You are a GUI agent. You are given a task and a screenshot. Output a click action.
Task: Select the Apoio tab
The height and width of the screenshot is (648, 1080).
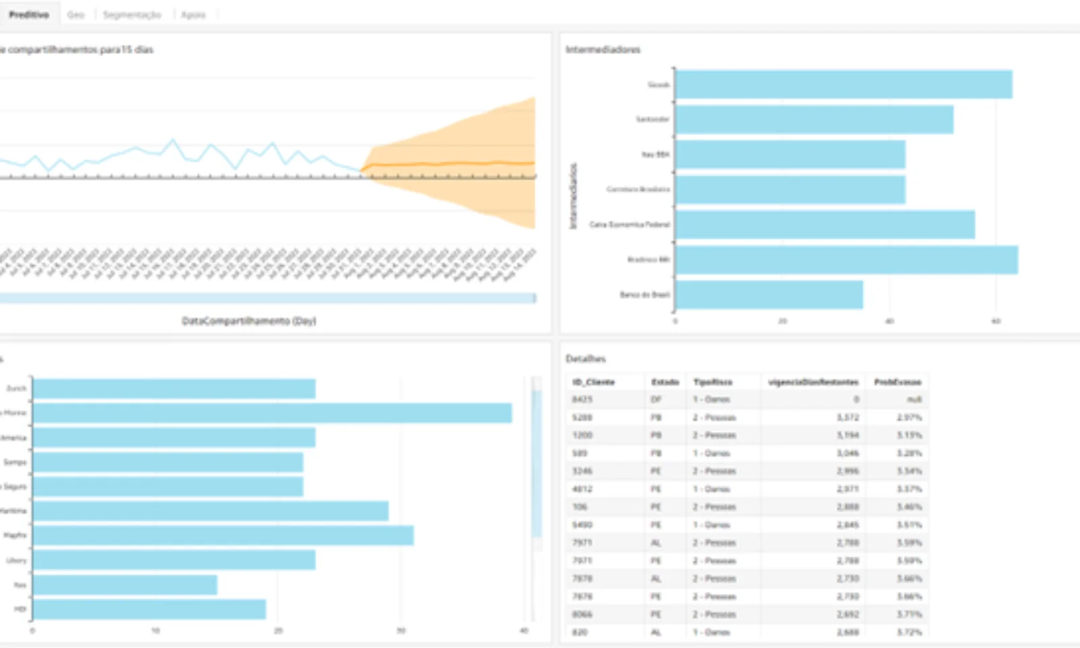193,14
